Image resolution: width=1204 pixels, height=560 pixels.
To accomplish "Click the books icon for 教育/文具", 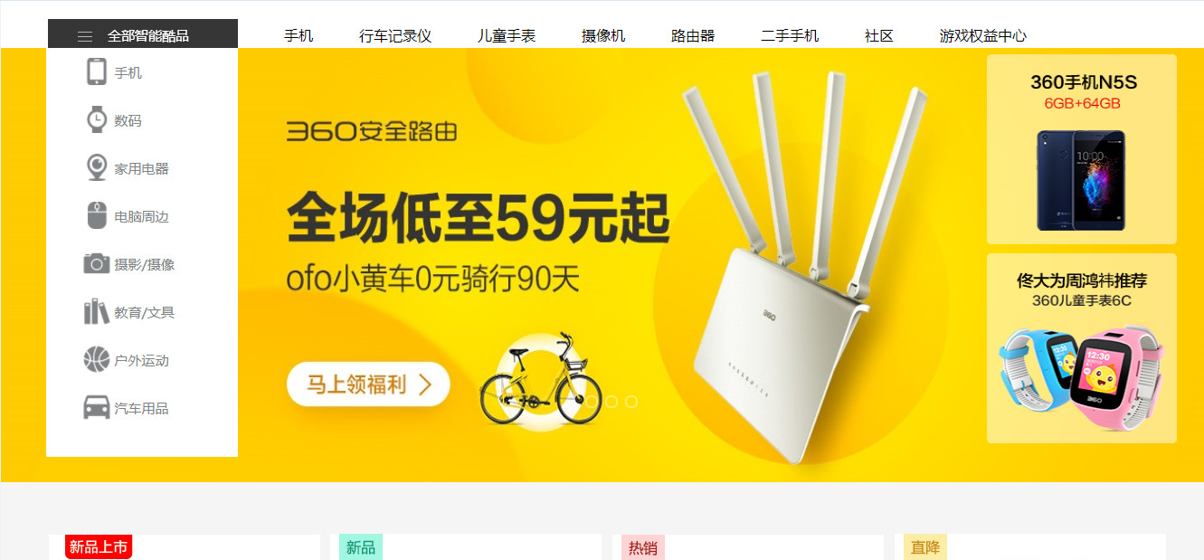I will 97,311.
